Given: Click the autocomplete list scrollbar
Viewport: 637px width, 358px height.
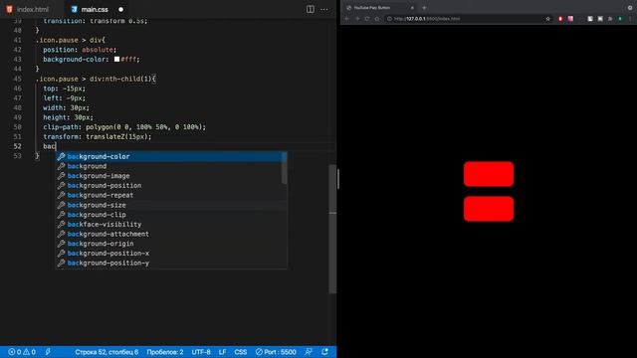Looking at the screenshot, I should [x=284, y=168].
